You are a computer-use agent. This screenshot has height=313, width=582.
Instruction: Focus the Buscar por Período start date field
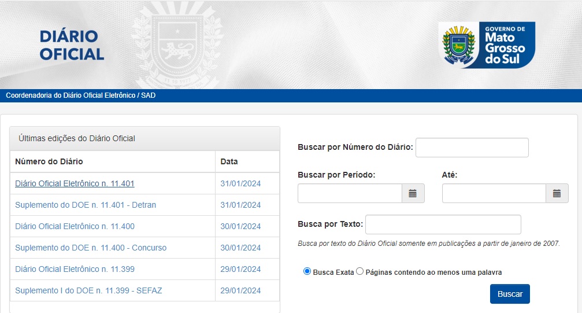(x=350, y=193)
